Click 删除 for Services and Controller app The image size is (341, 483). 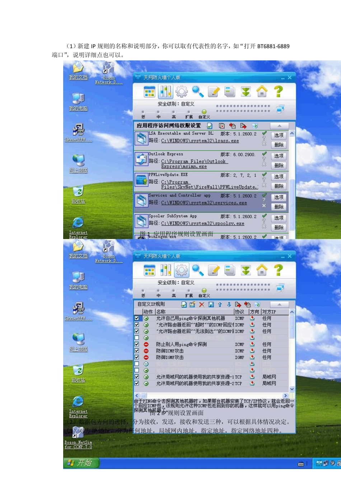click(x=279, y=207)
